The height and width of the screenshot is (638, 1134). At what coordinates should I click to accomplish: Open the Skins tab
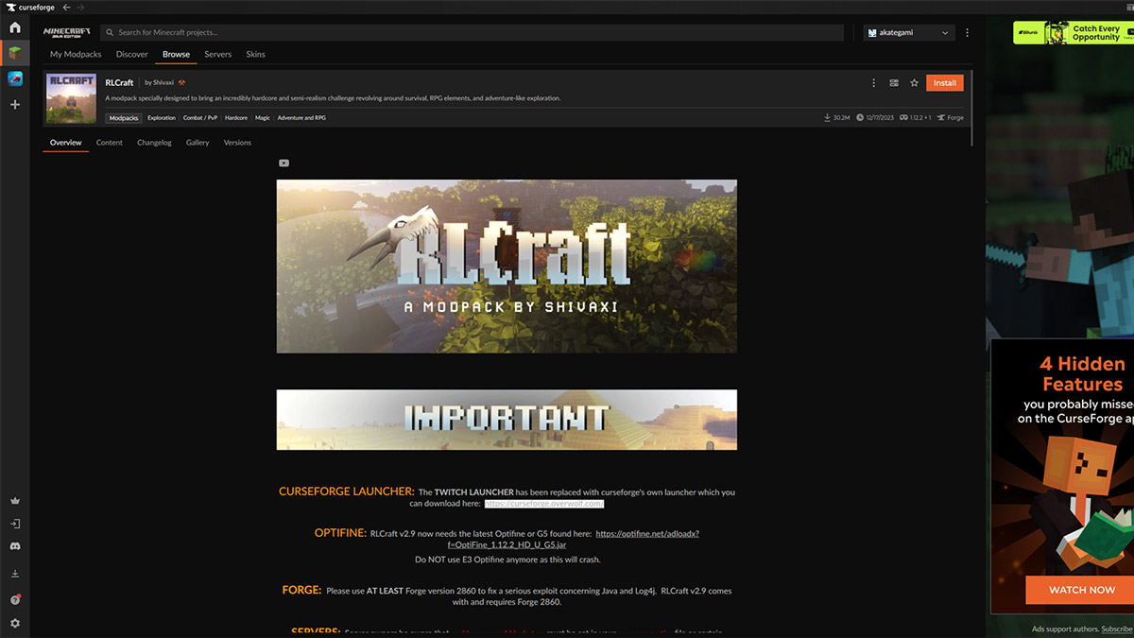[255, 54]
